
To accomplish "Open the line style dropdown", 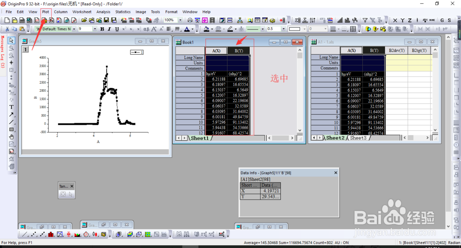I will 262,29.
